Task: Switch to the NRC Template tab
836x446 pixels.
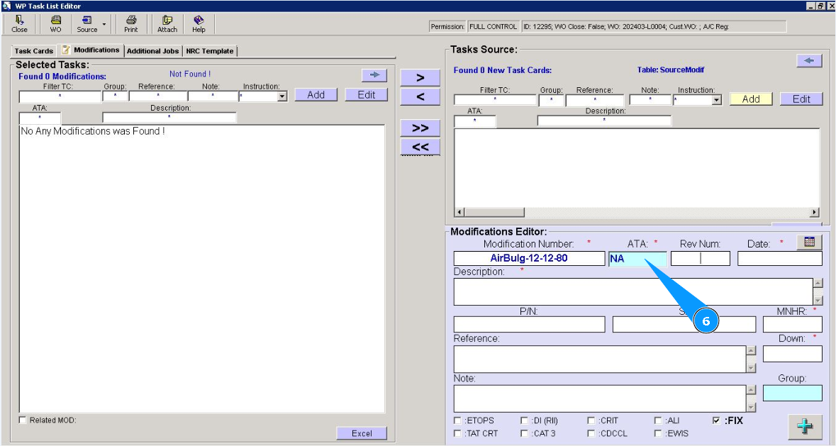Action: coord(209,51)
